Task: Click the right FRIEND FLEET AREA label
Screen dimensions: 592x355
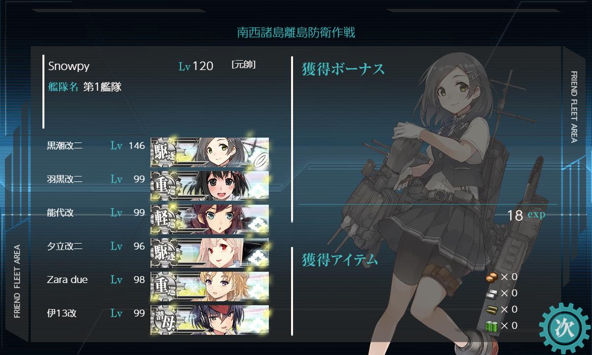Action: point(574,107)
